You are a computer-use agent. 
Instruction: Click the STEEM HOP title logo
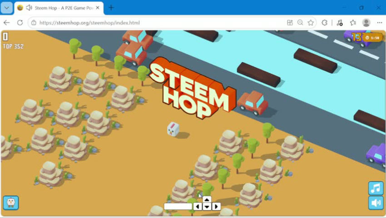192,89
